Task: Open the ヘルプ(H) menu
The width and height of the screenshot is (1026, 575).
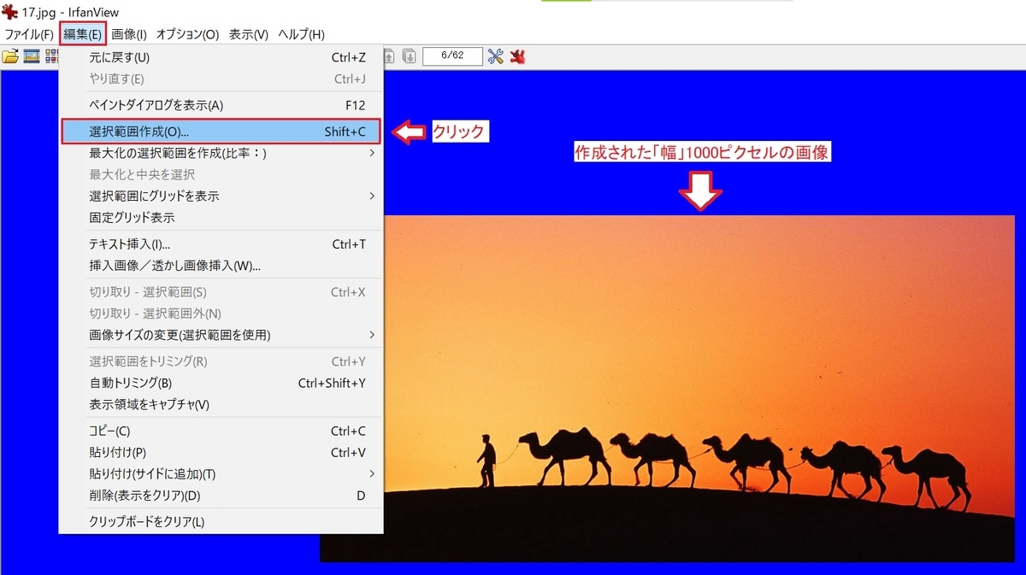Action: coord(298,34)
